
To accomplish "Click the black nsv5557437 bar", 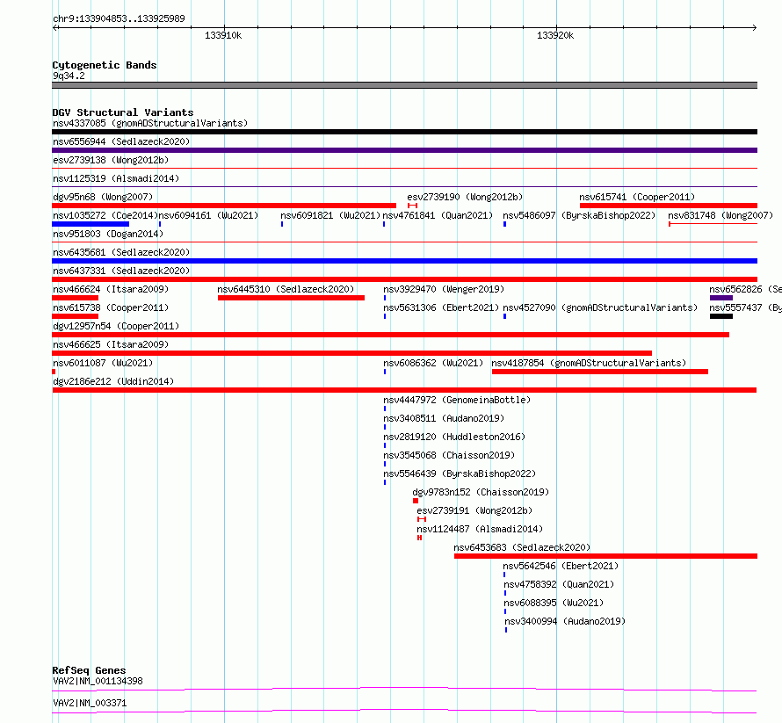I will 721,316.
